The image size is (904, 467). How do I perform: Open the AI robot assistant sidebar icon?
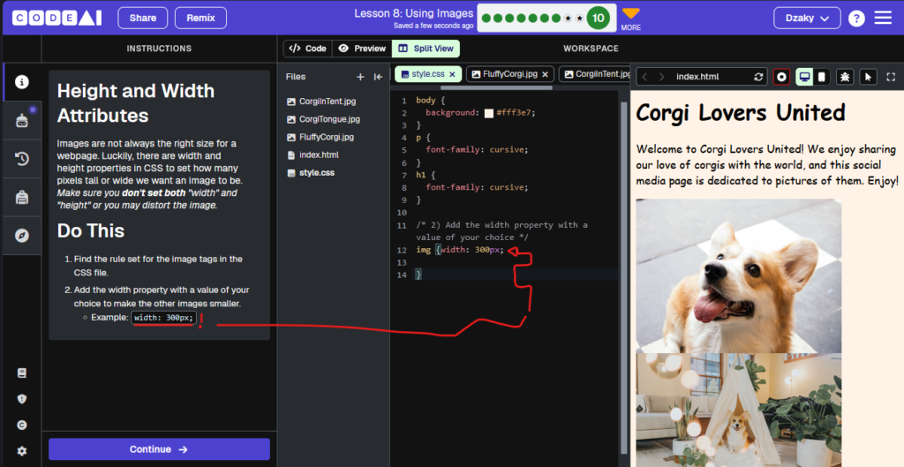click(22, 120)
